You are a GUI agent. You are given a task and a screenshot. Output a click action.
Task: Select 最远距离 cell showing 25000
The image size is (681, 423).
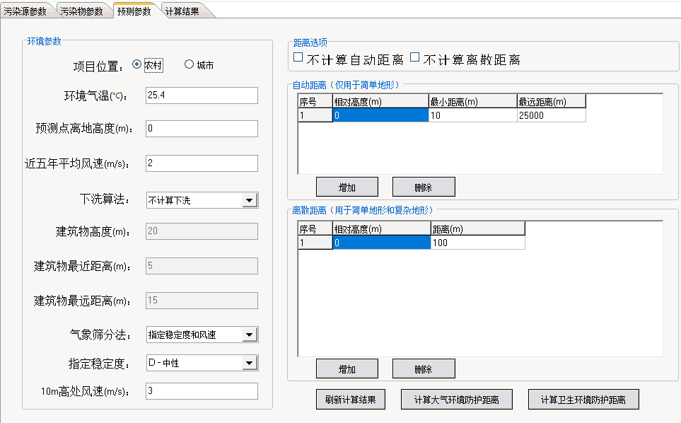click(x=551, y=115)
